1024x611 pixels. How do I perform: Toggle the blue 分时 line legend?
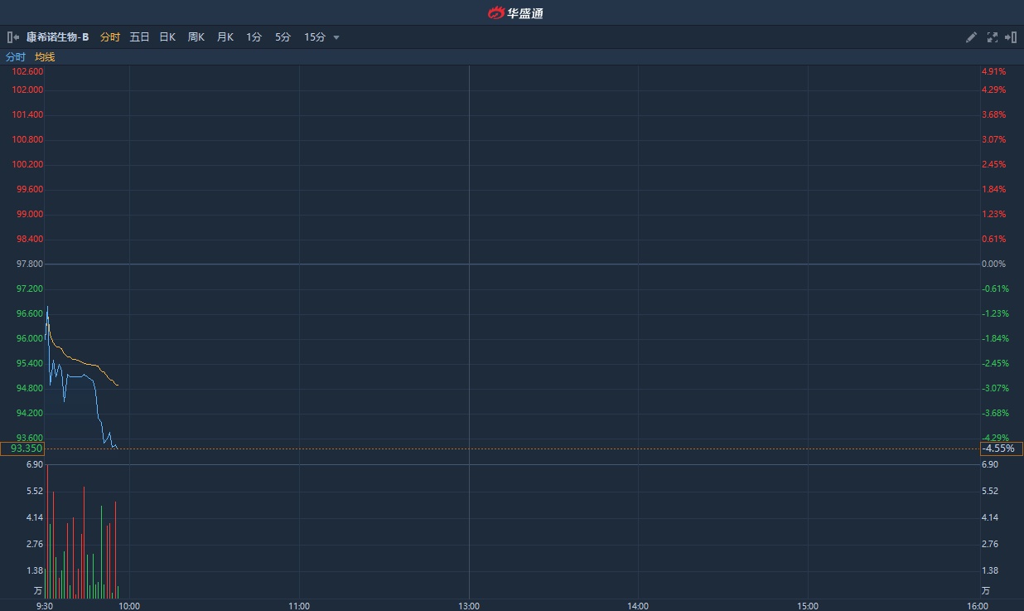16,57
